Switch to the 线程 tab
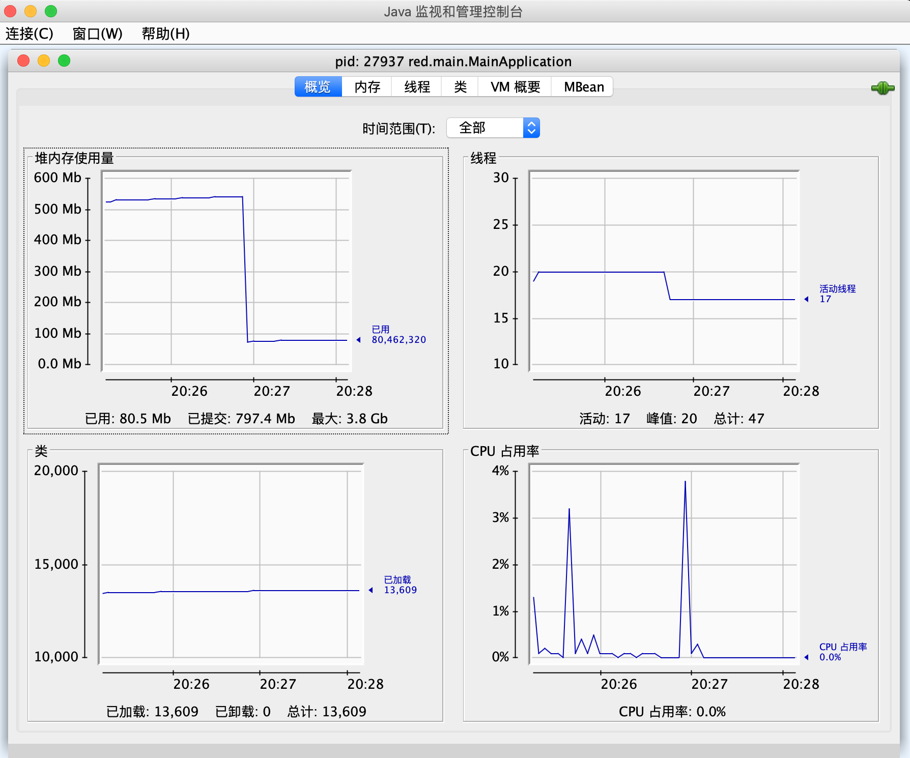Viewport: 910px width, 758px height. (x=417, y=87)
